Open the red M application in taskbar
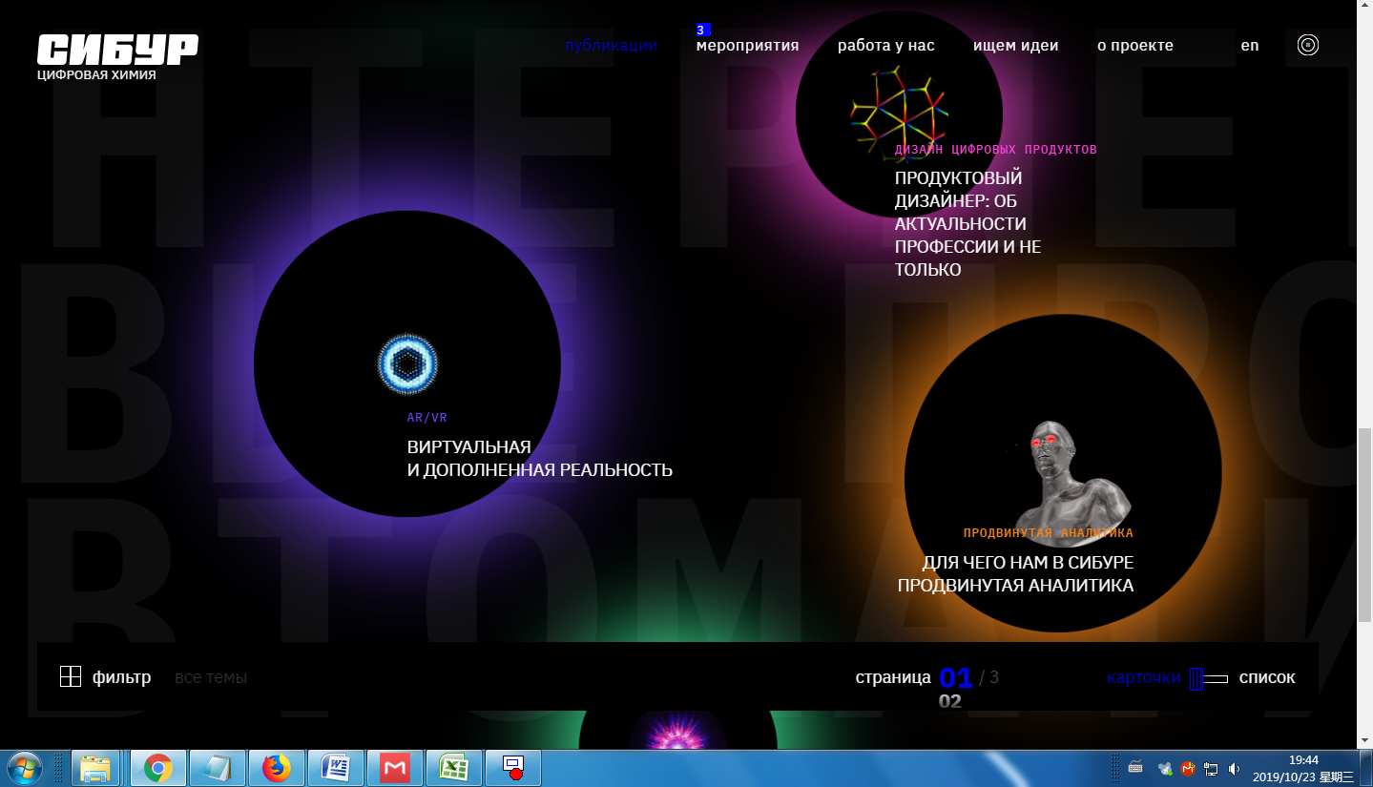 click(x=395, y=768)
